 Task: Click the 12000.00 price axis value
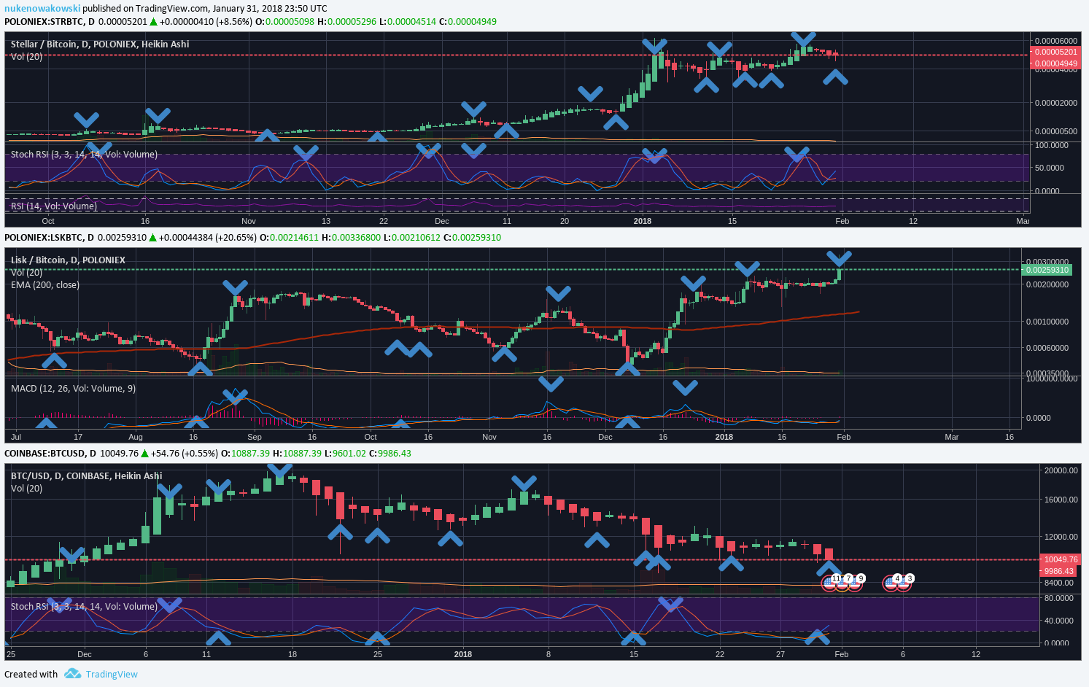[x=1061, y=537]
